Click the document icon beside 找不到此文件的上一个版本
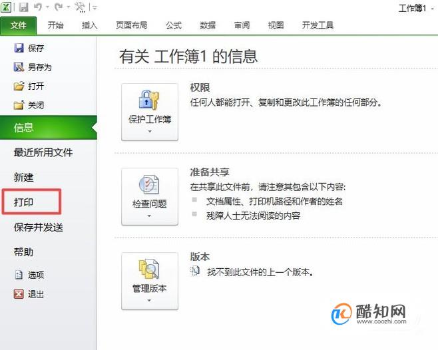Viewport: 438px width, 350px height. (194, 271)
